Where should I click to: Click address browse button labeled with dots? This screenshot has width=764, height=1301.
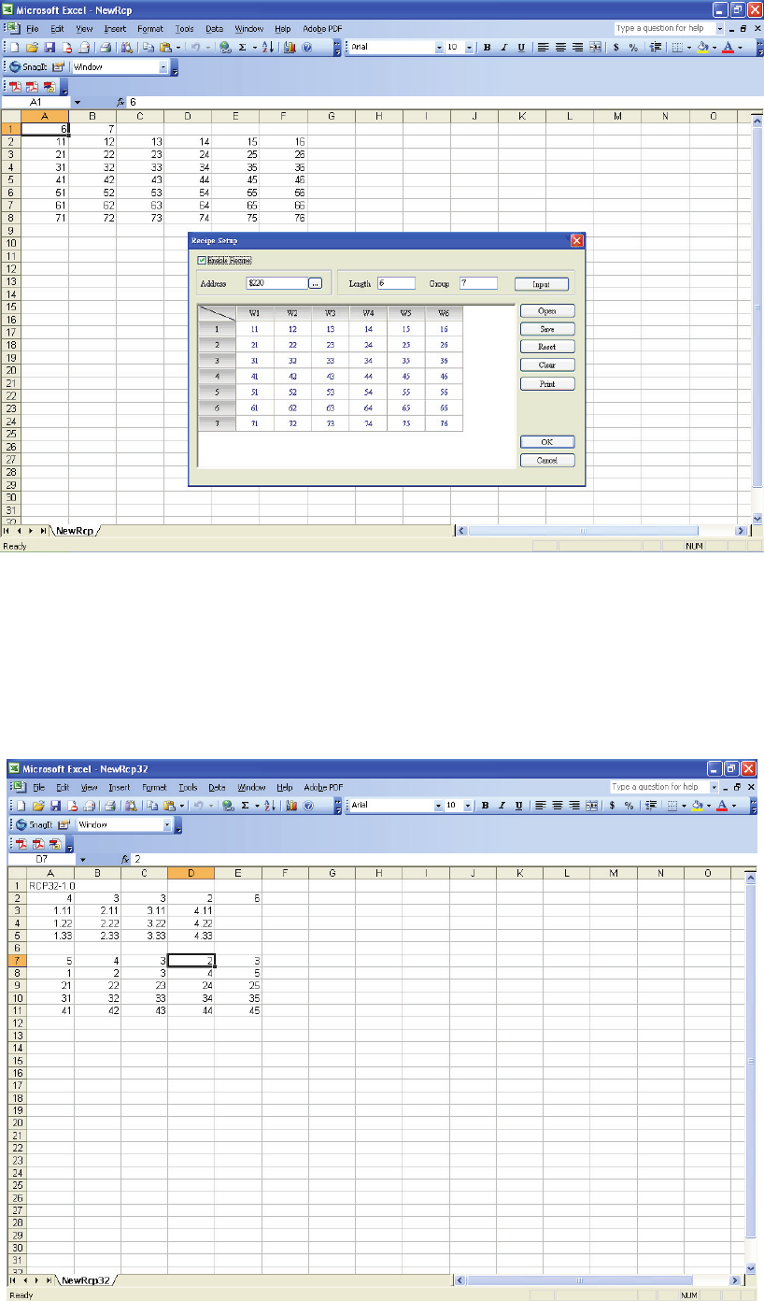point(316,283)
